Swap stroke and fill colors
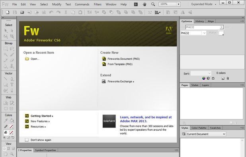The width and height of the screenshot is (246, 157). tap(13, 138)
